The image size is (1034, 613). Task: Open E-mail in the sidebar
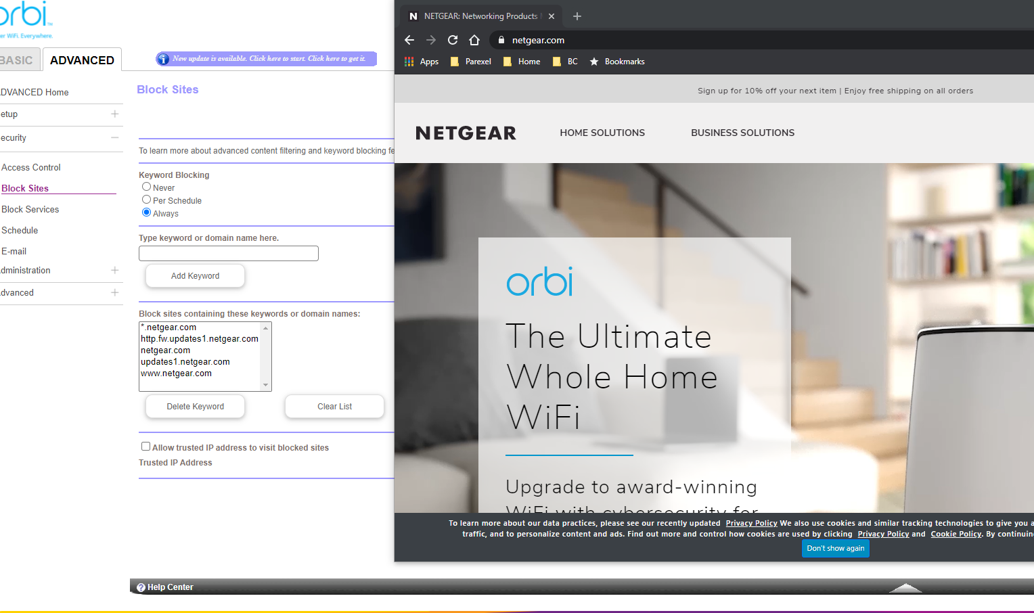coord(14,251)
